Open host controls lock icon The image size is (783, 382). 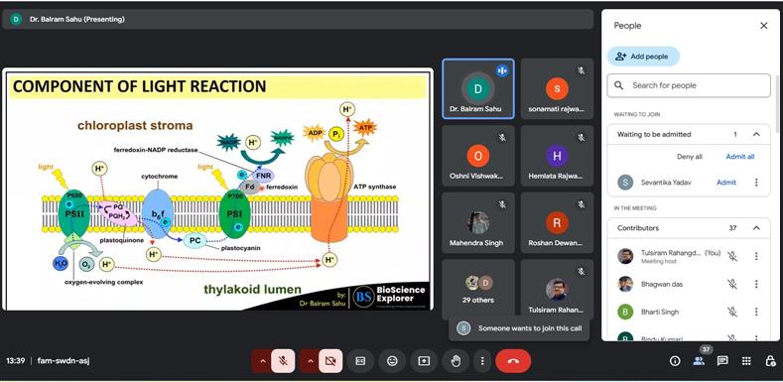[x=770, y=361]
